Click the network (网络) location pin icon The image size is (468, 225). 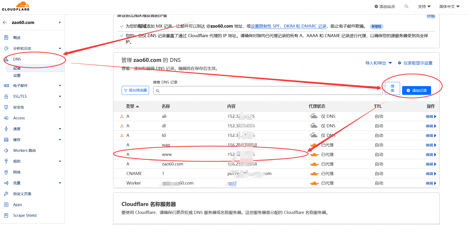coord(6,172)
